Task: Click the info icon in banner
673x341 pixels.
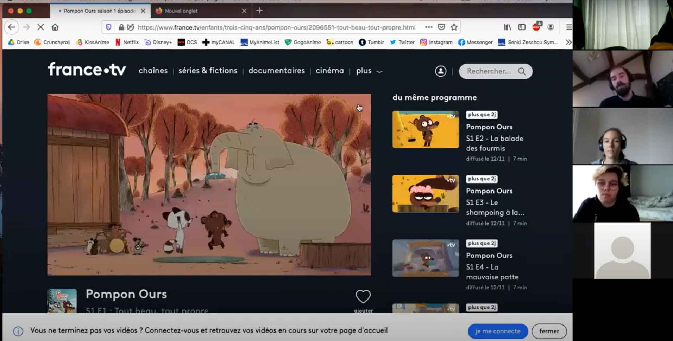Action: (x=18, y=331)
